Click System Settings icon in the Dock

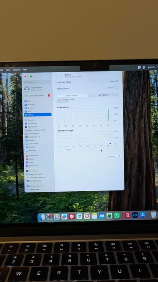(49, 217)
